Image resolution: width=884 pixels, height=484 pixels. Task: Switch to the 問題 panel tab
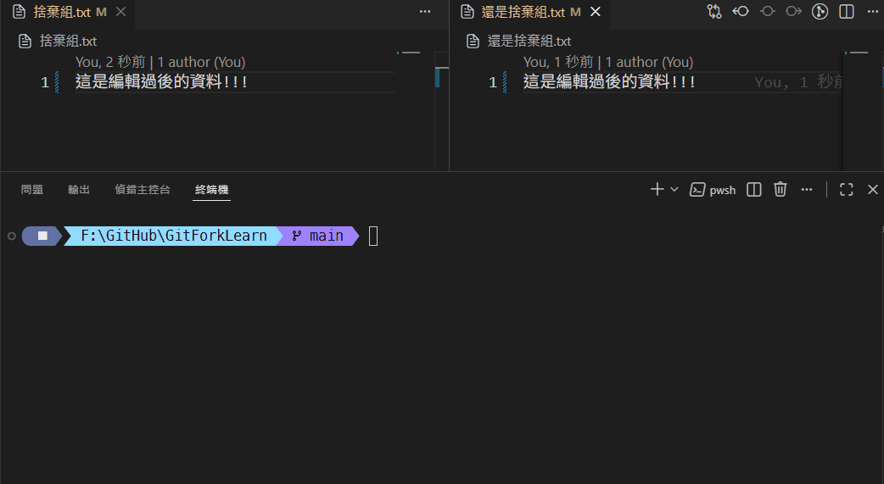pos(32,190)
